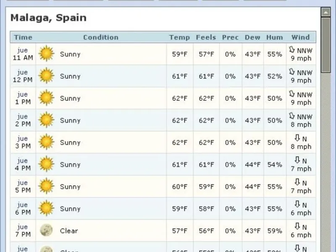Click the Condition column header
336x252 pixels.
(x=101, y=37)
